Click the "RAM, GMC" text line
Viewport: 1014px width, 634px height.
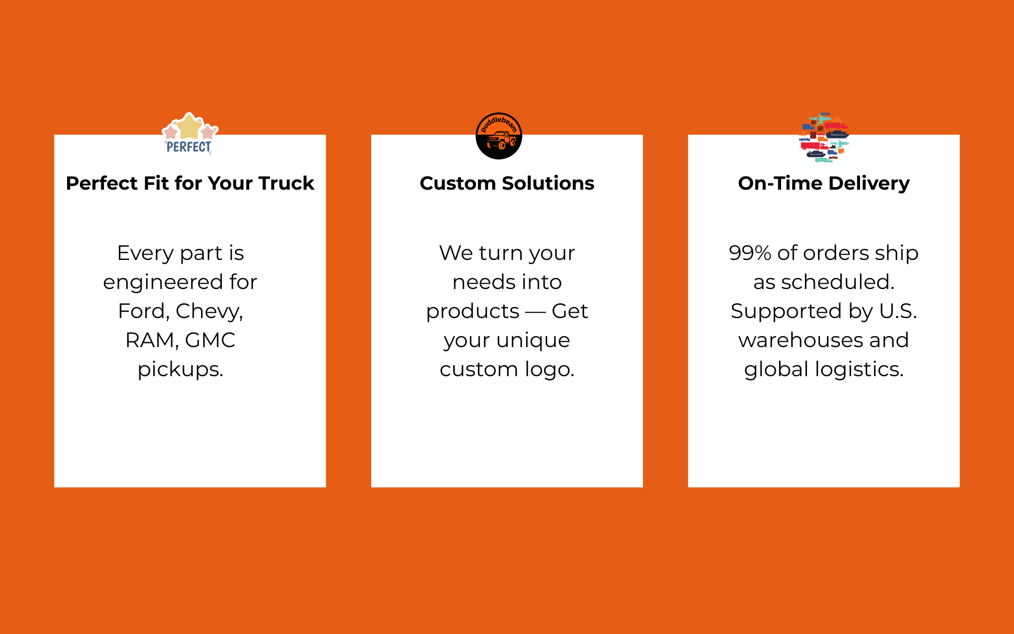click(180, 340)
